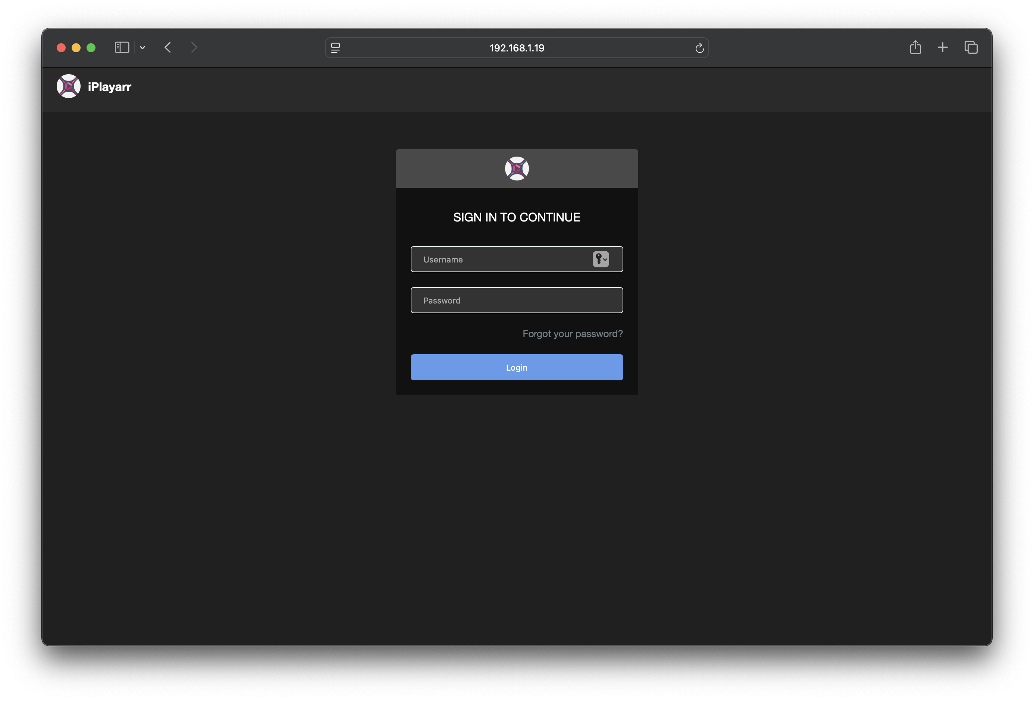Go back to previous page
Viewport: 1034px width, 701px height.
pyautogui.click(x=168, y=48)
